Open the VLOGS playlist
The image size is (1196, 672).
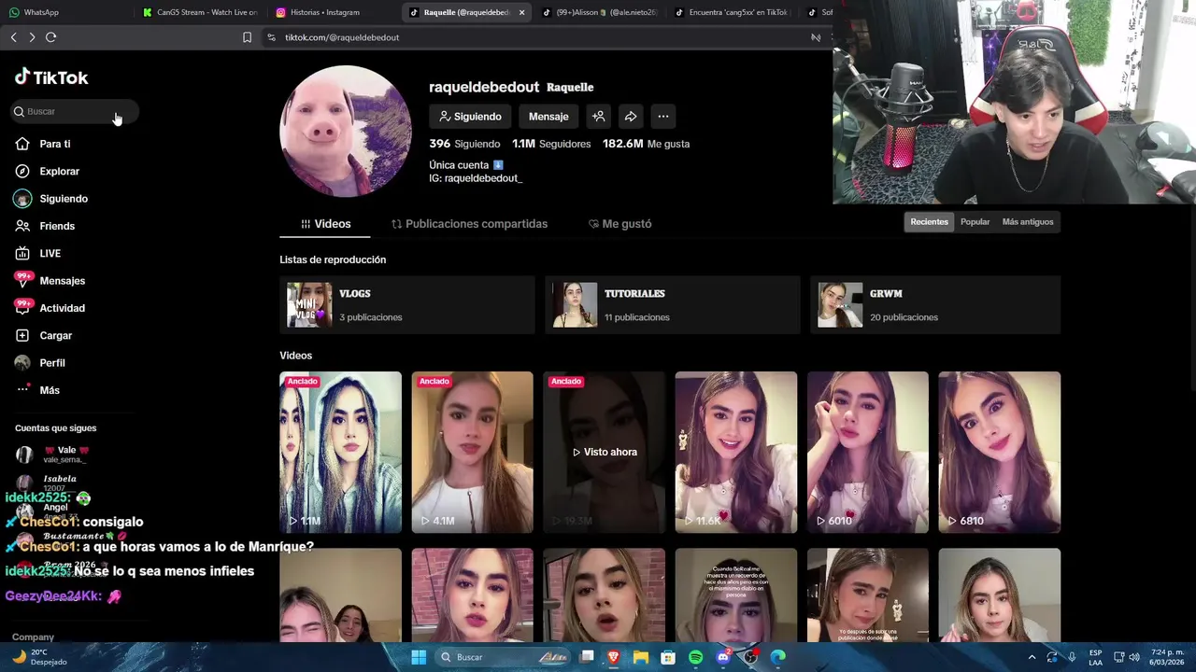(x=406, y=304)
